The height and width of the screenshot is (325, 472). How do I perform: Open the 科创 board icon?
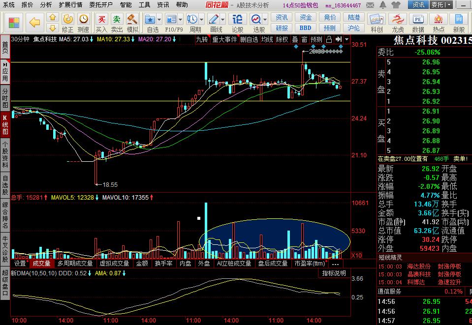(377, 23)
